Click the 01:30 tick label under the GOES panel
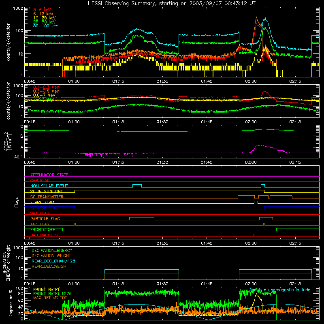This screenshot has width=324, height=324. point(162,162)
